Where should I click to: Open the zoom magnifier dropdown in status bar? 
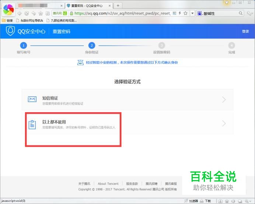pyautogui.click(x=249, y=201)
